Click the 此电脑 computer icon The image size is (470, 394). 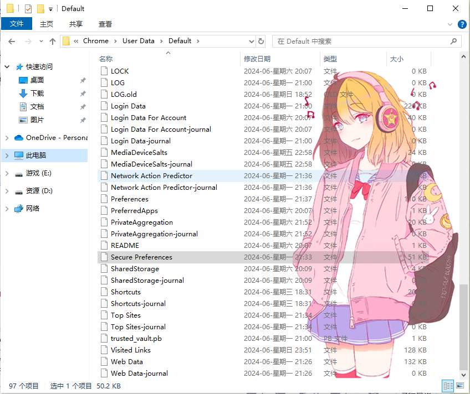pos(19,155)
